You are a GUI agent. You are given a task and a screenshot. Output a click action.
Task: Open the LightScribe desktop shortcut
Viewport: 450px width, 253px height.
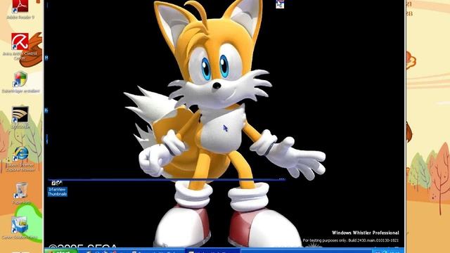click(x=20, y=117)
